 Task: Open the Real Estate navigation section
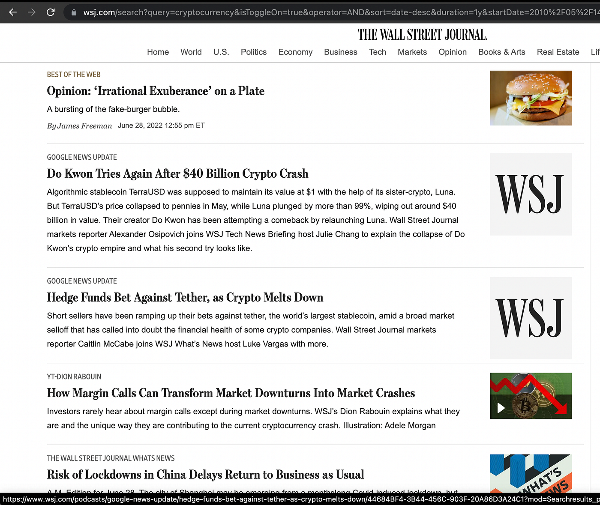click(x=558, y=52)
